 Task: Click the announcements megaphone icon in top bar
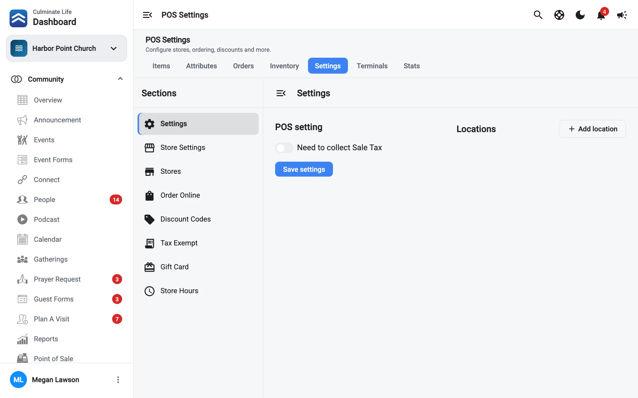point(622,15)
